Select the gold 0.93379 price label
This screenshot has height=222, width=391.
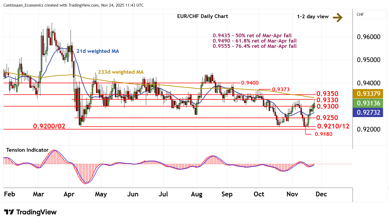point(368,94)
